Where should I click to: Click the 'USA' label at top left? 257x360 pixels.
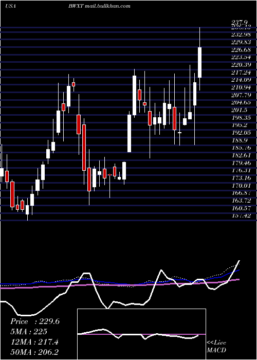[10, 6]
